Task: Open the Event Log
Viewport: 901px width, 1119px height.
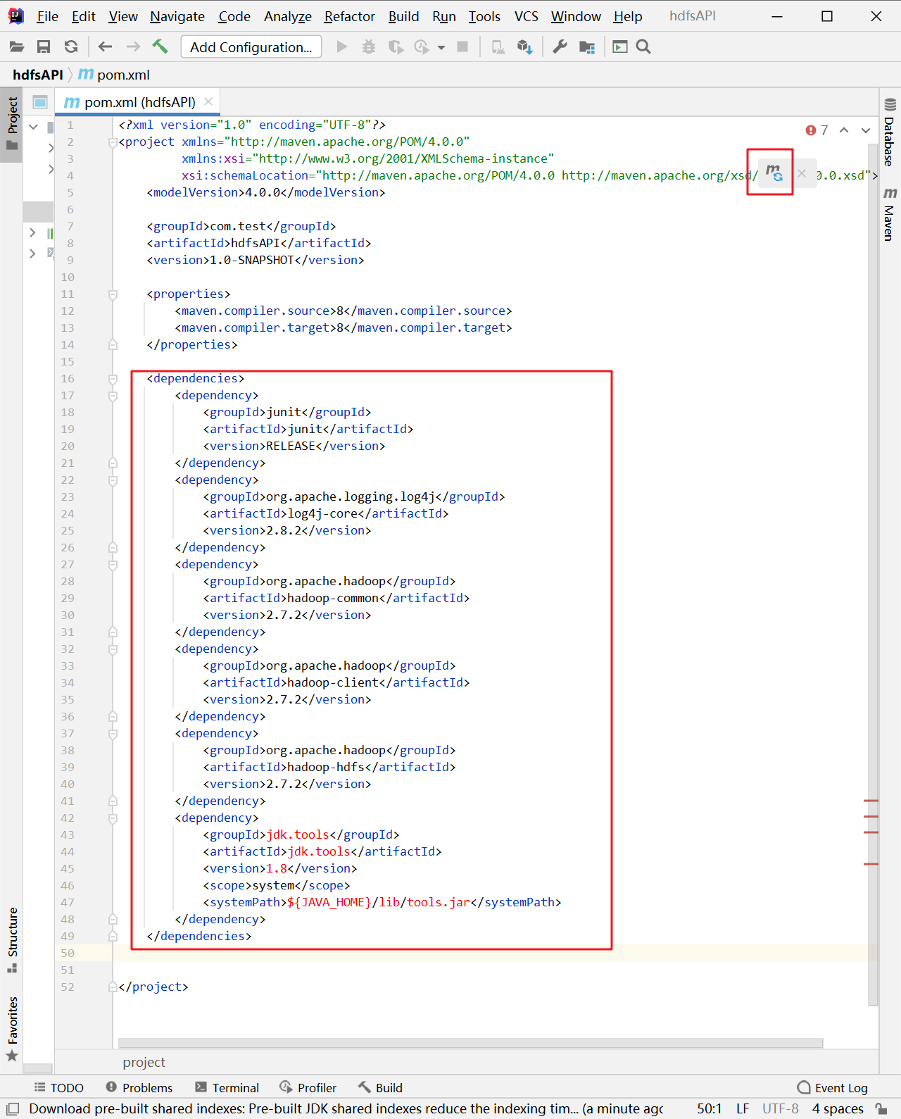Action: pyautogui.click(x=833, y=1088)
